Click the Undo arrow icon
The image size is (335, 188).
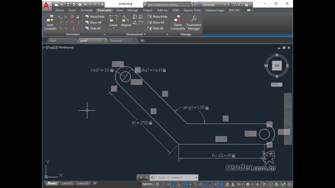point(86,5)
